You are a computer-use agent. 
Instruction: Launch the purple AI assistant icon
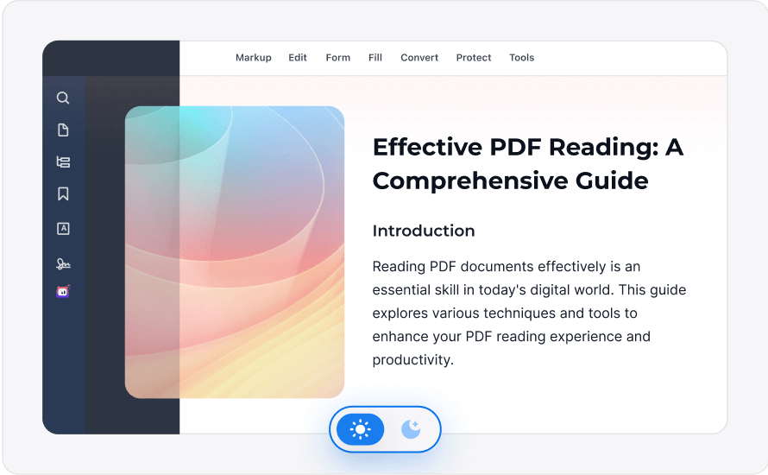click(63, 292)
